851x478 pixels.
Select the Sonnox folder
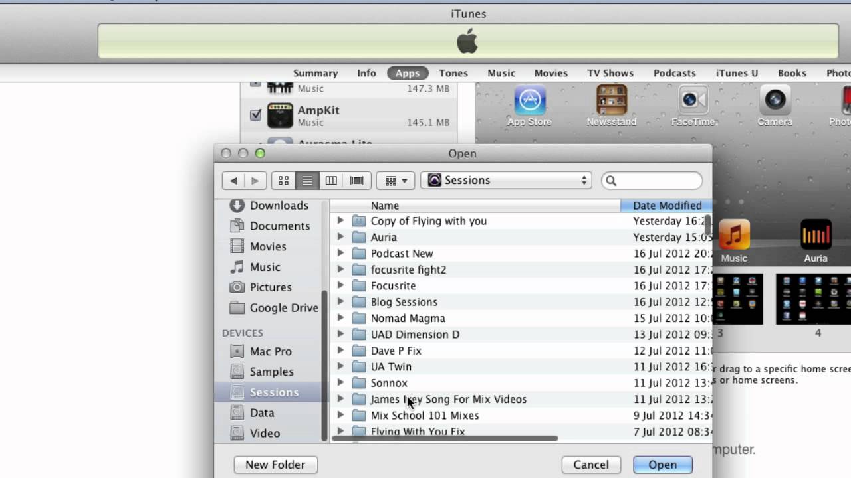(521, 383)
